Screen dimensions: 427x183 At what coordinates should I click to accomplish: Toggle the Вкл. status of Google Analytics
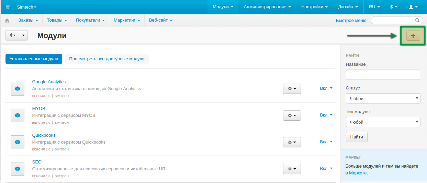[x=326, y=88]
